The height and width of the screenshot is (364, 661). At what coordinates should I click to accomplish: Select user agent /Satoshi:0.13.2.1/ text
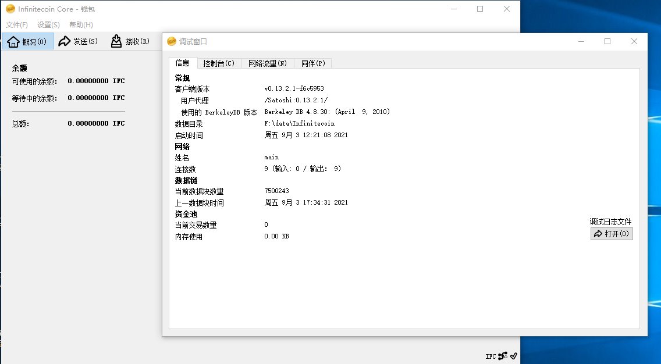pyautogui.click(x=296, y=100)
